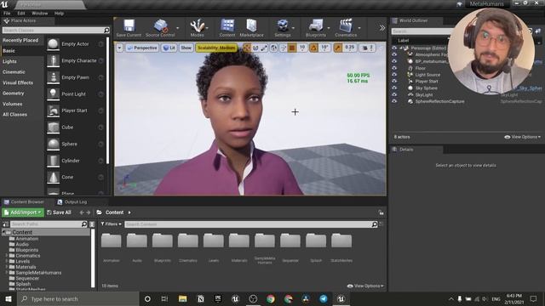Open Content Browser View Options
Screen dimensions: 545x306
pyautogui.click(x=365, y=286)
